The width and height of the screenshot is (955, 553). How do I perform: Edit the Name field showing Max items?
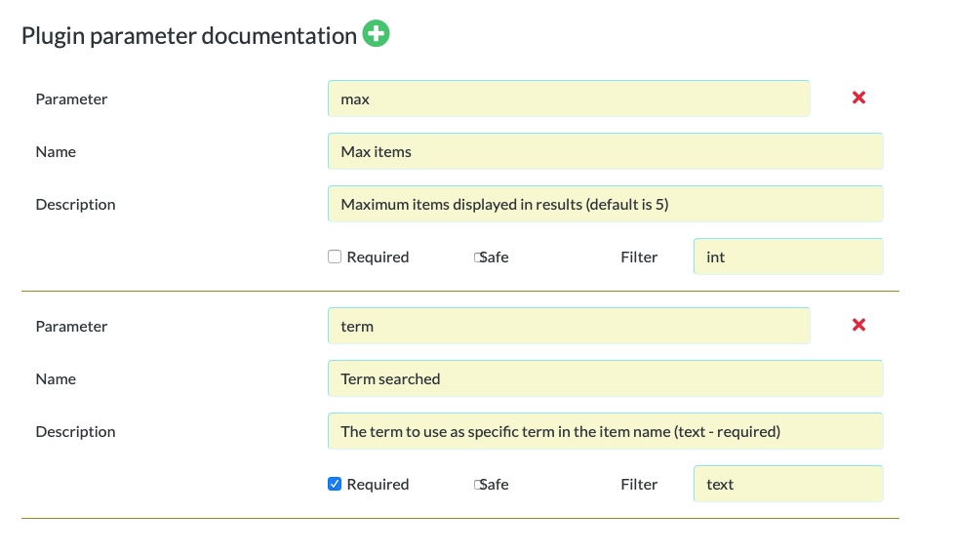606,151
